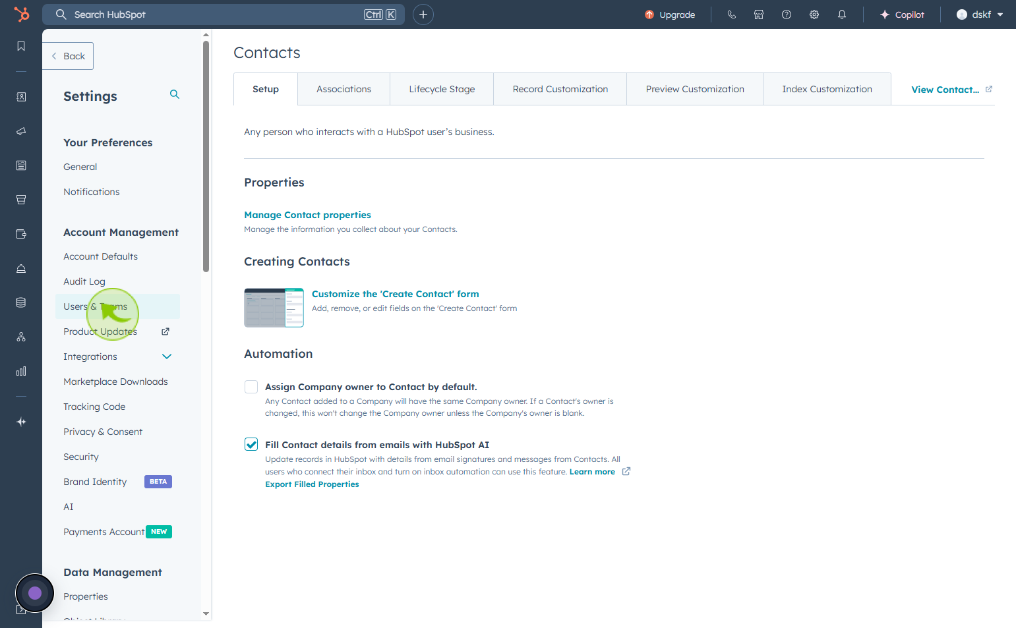Click Export Filled Properties link
The width and height of the screenshot is (1016, 628).
[312, 484]
